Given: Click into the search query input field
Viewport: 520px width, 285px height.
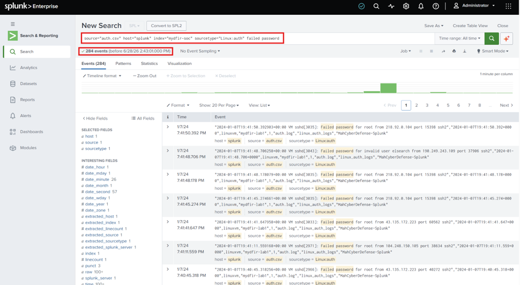Looking at the screenshot, I should (x=182, y=38).
